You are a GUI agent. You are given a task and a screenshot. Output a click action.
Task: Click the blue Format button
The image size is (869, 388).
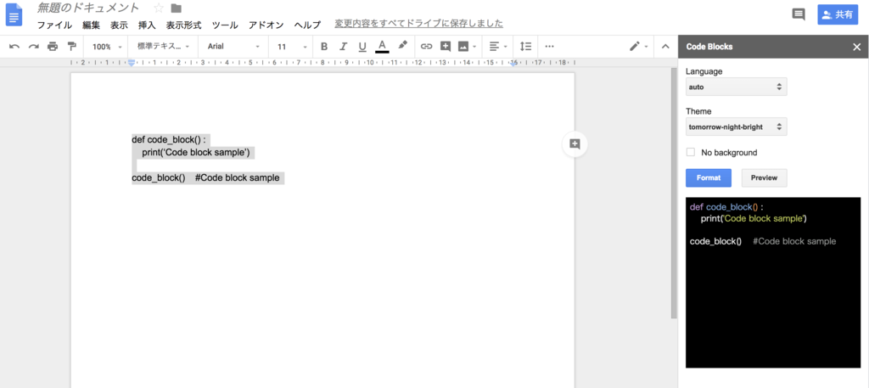[709, 178]
